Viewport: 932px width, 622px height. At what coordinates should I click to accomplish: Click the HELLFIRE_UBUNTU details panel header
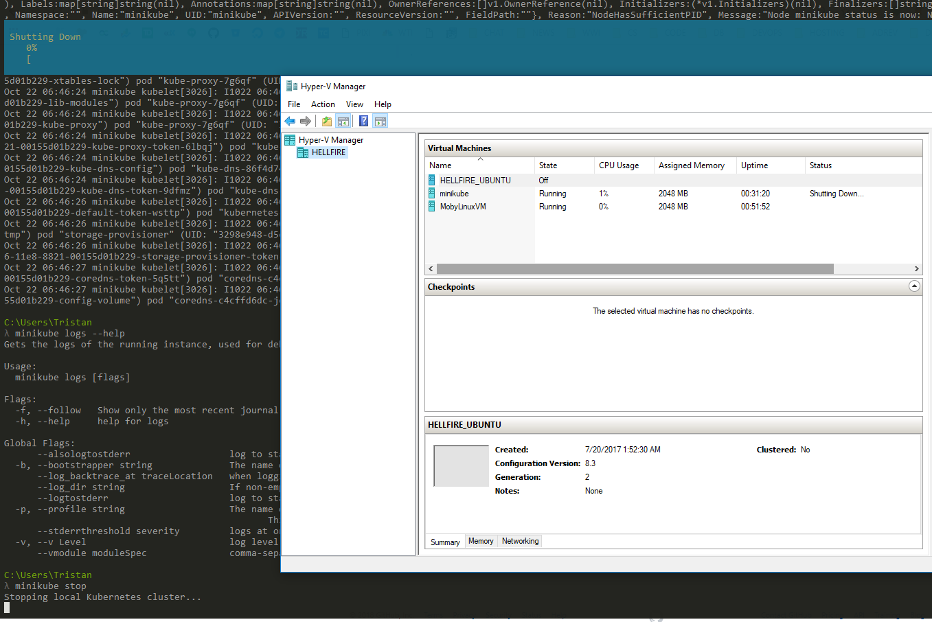(673, 425)
